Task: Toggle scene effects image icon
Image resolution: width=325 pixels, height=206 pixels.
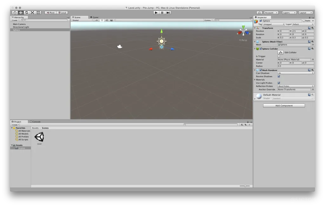Action: (111, 20)
